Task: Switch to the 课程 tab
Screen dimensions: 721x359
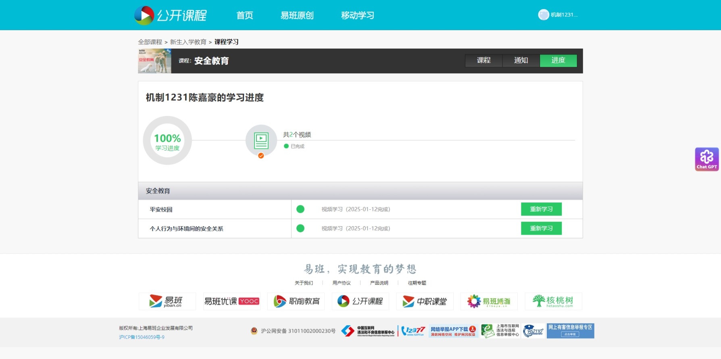Action: (x=484, y=60)
